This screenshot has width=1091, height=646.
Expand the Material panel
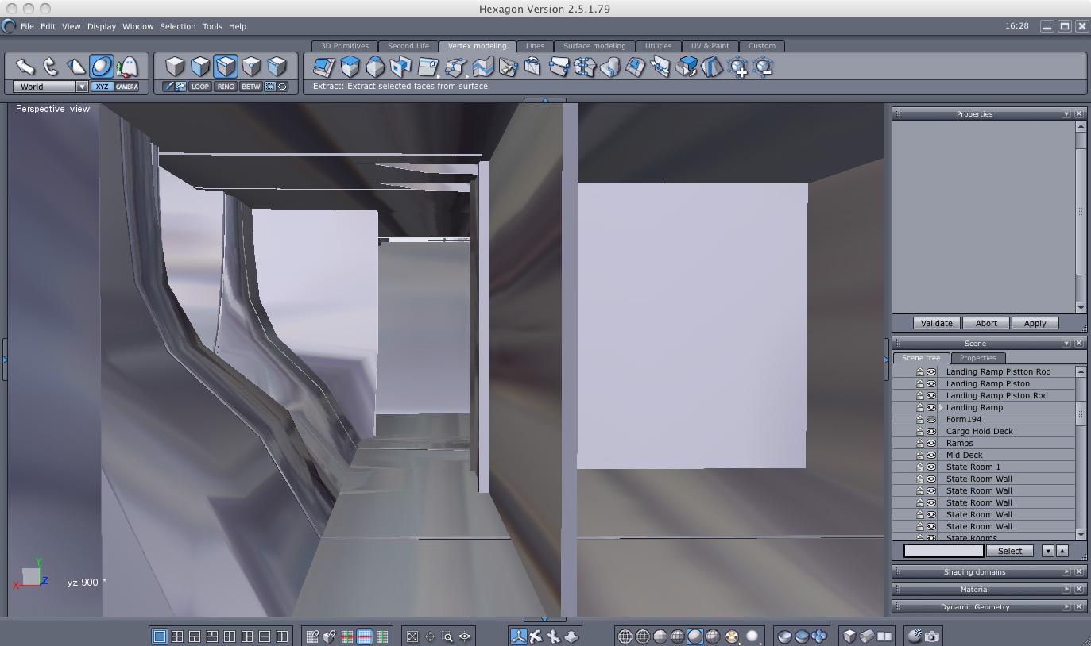tap(1066, 590)
